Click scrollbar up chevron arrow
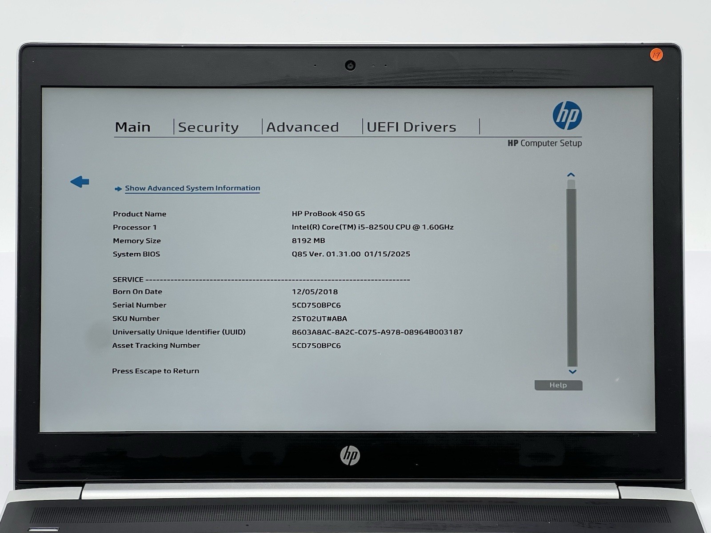Image resolution: width=711 pixels, height=533 pixels. pyautogui.click(x=571, y=175)
